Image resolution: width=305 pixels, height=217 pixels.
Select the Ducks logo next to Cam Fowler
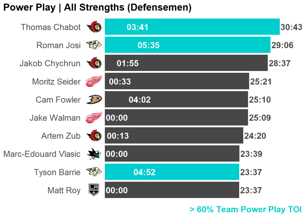94,99
